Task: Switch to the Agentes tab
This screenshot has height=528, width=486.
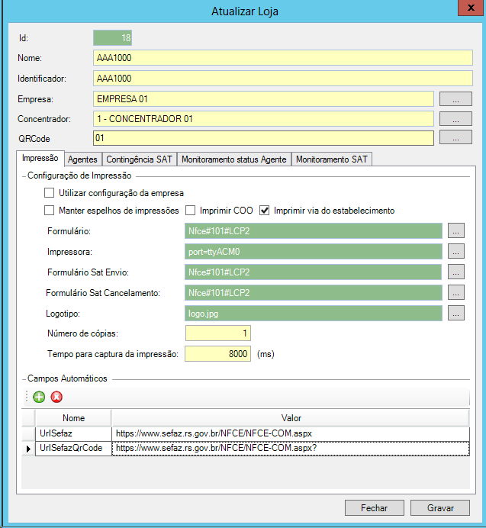Action: (82, 159)
